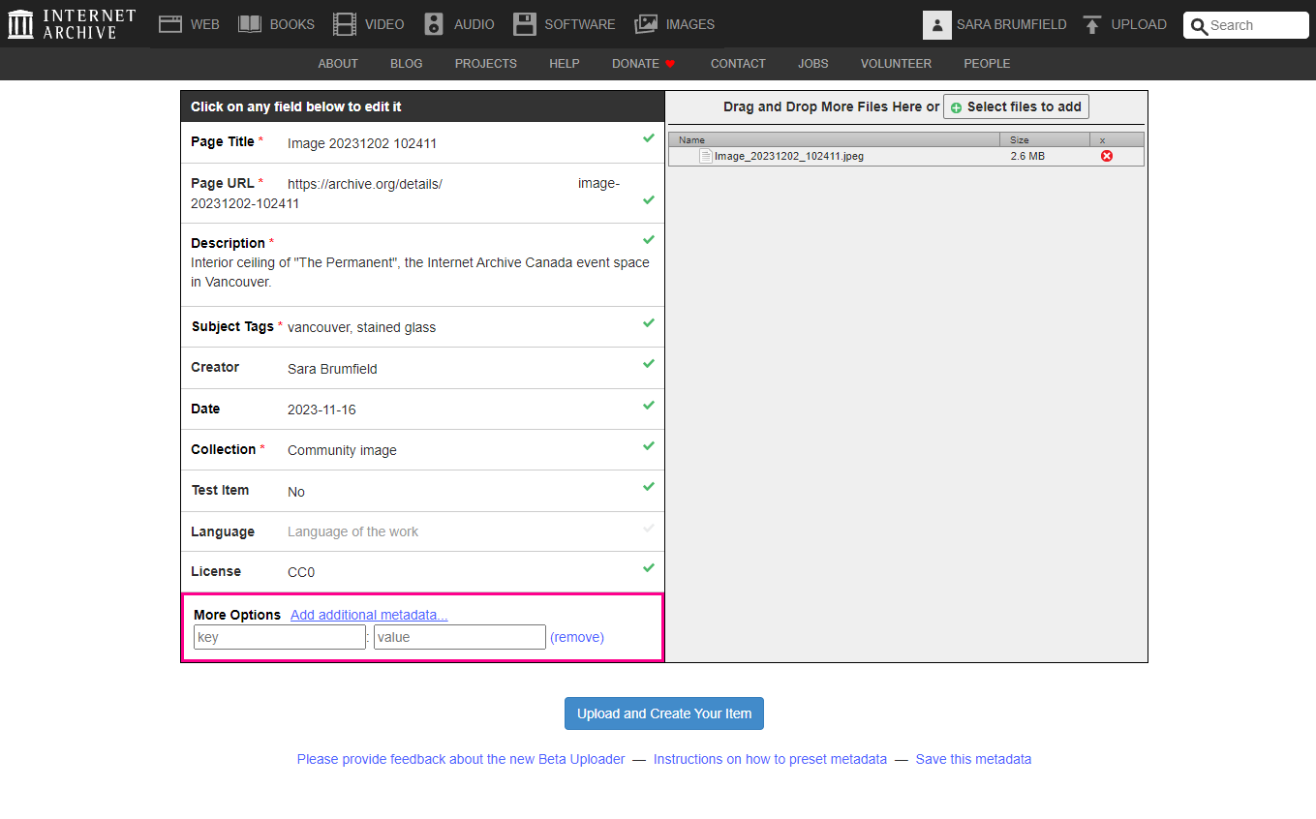
Task: Click Add additional metadata link
Action: coord(369,615)
